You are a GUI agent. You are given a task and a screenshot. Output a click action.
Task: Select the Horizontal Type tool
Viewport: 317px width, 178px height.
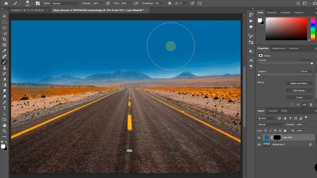pos(4,108)
